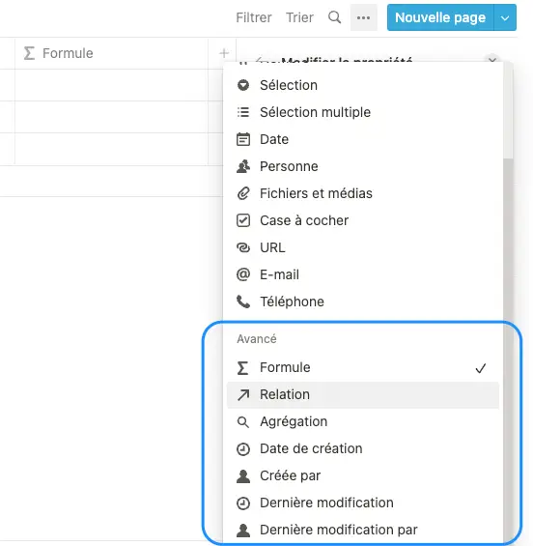This screenshot has height=546, width=533.
Task: Click the Trier button
Action: [x=299, y=17]
